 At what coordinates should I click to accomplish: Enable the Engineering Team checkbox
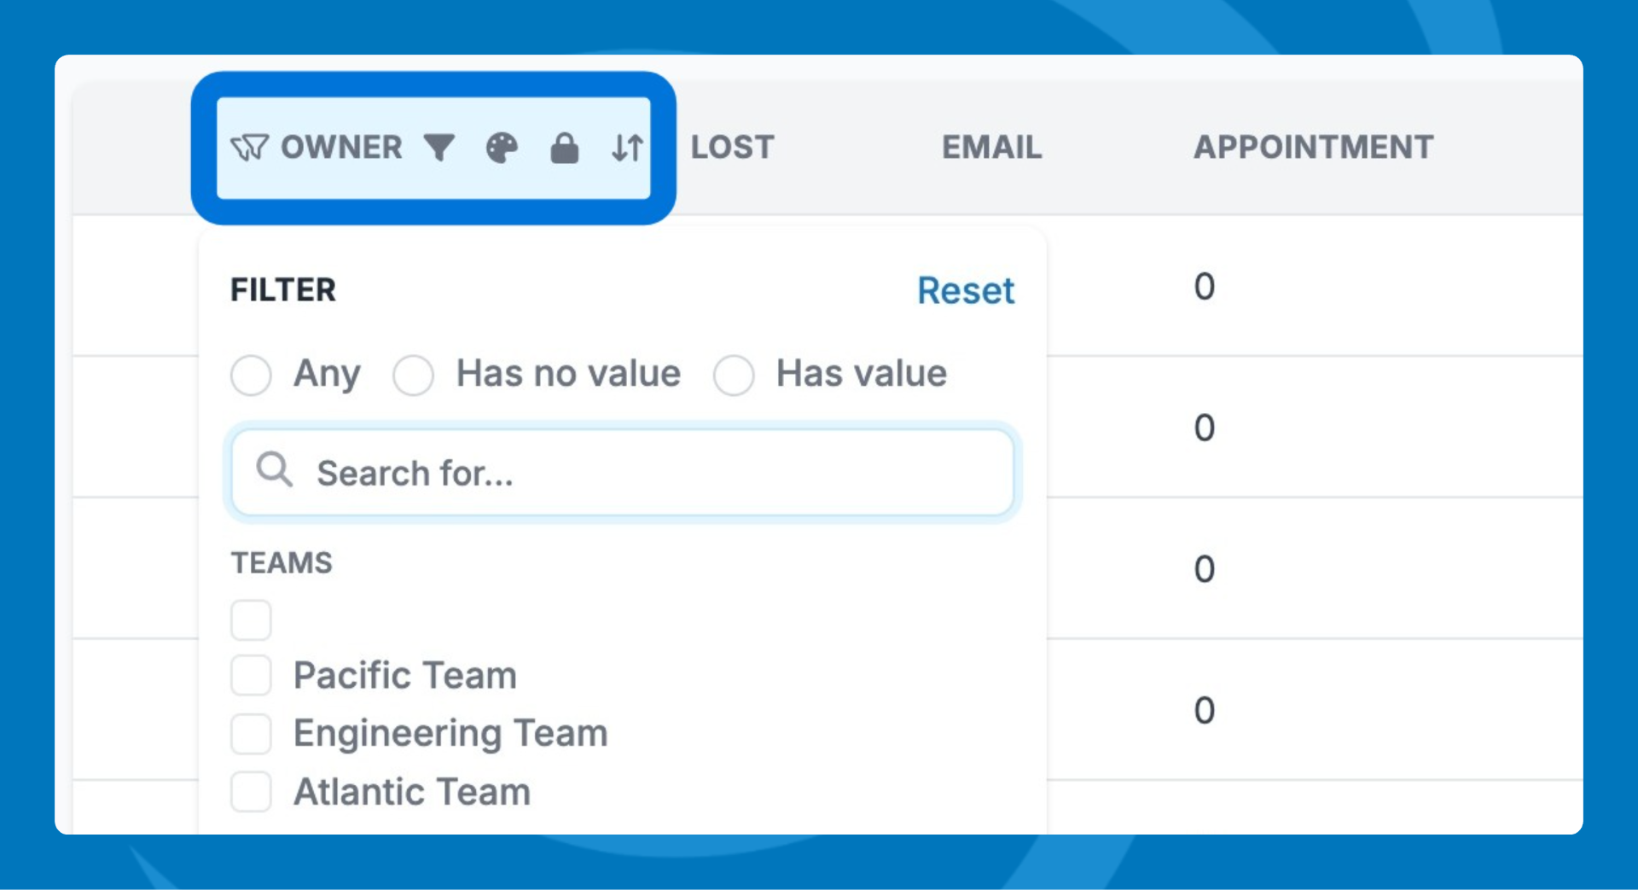tap(251, 734)
